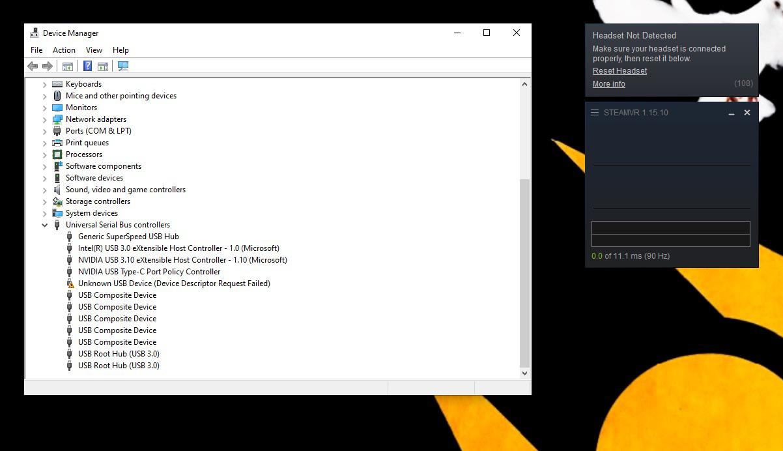Click the USB icon beside Generic SuperSpeed USB Hub

[70, 236]
